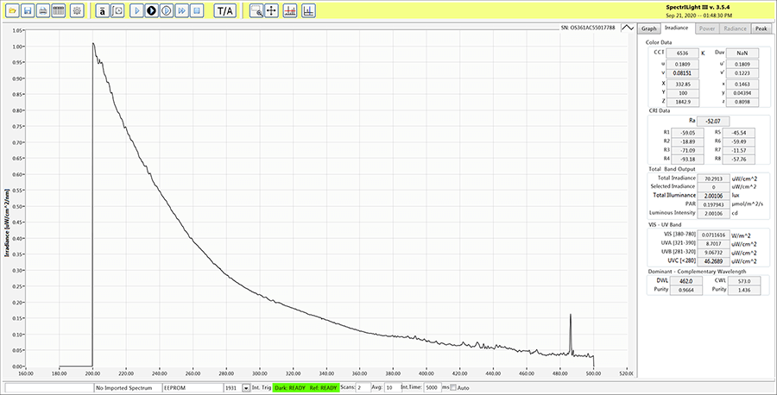Select the zoom magnifier tool
The width and height of the screenshot is (777, 395).
point(256,10)
